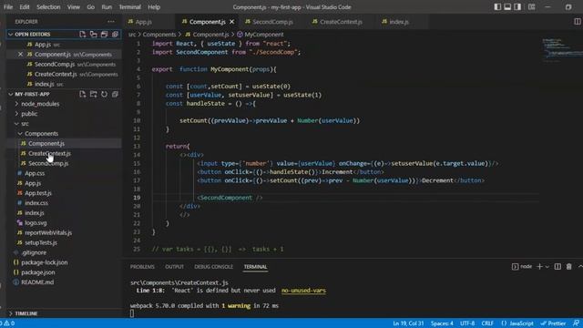This screenshot has width=583, height=328.
Task: Click Save All icon in Open Editors
Action: click(x=104, y=35)
